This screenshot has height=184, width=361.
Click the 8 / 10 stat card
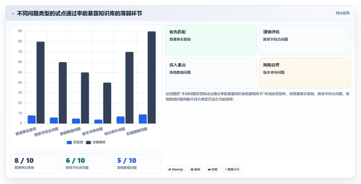coord(35,163)
